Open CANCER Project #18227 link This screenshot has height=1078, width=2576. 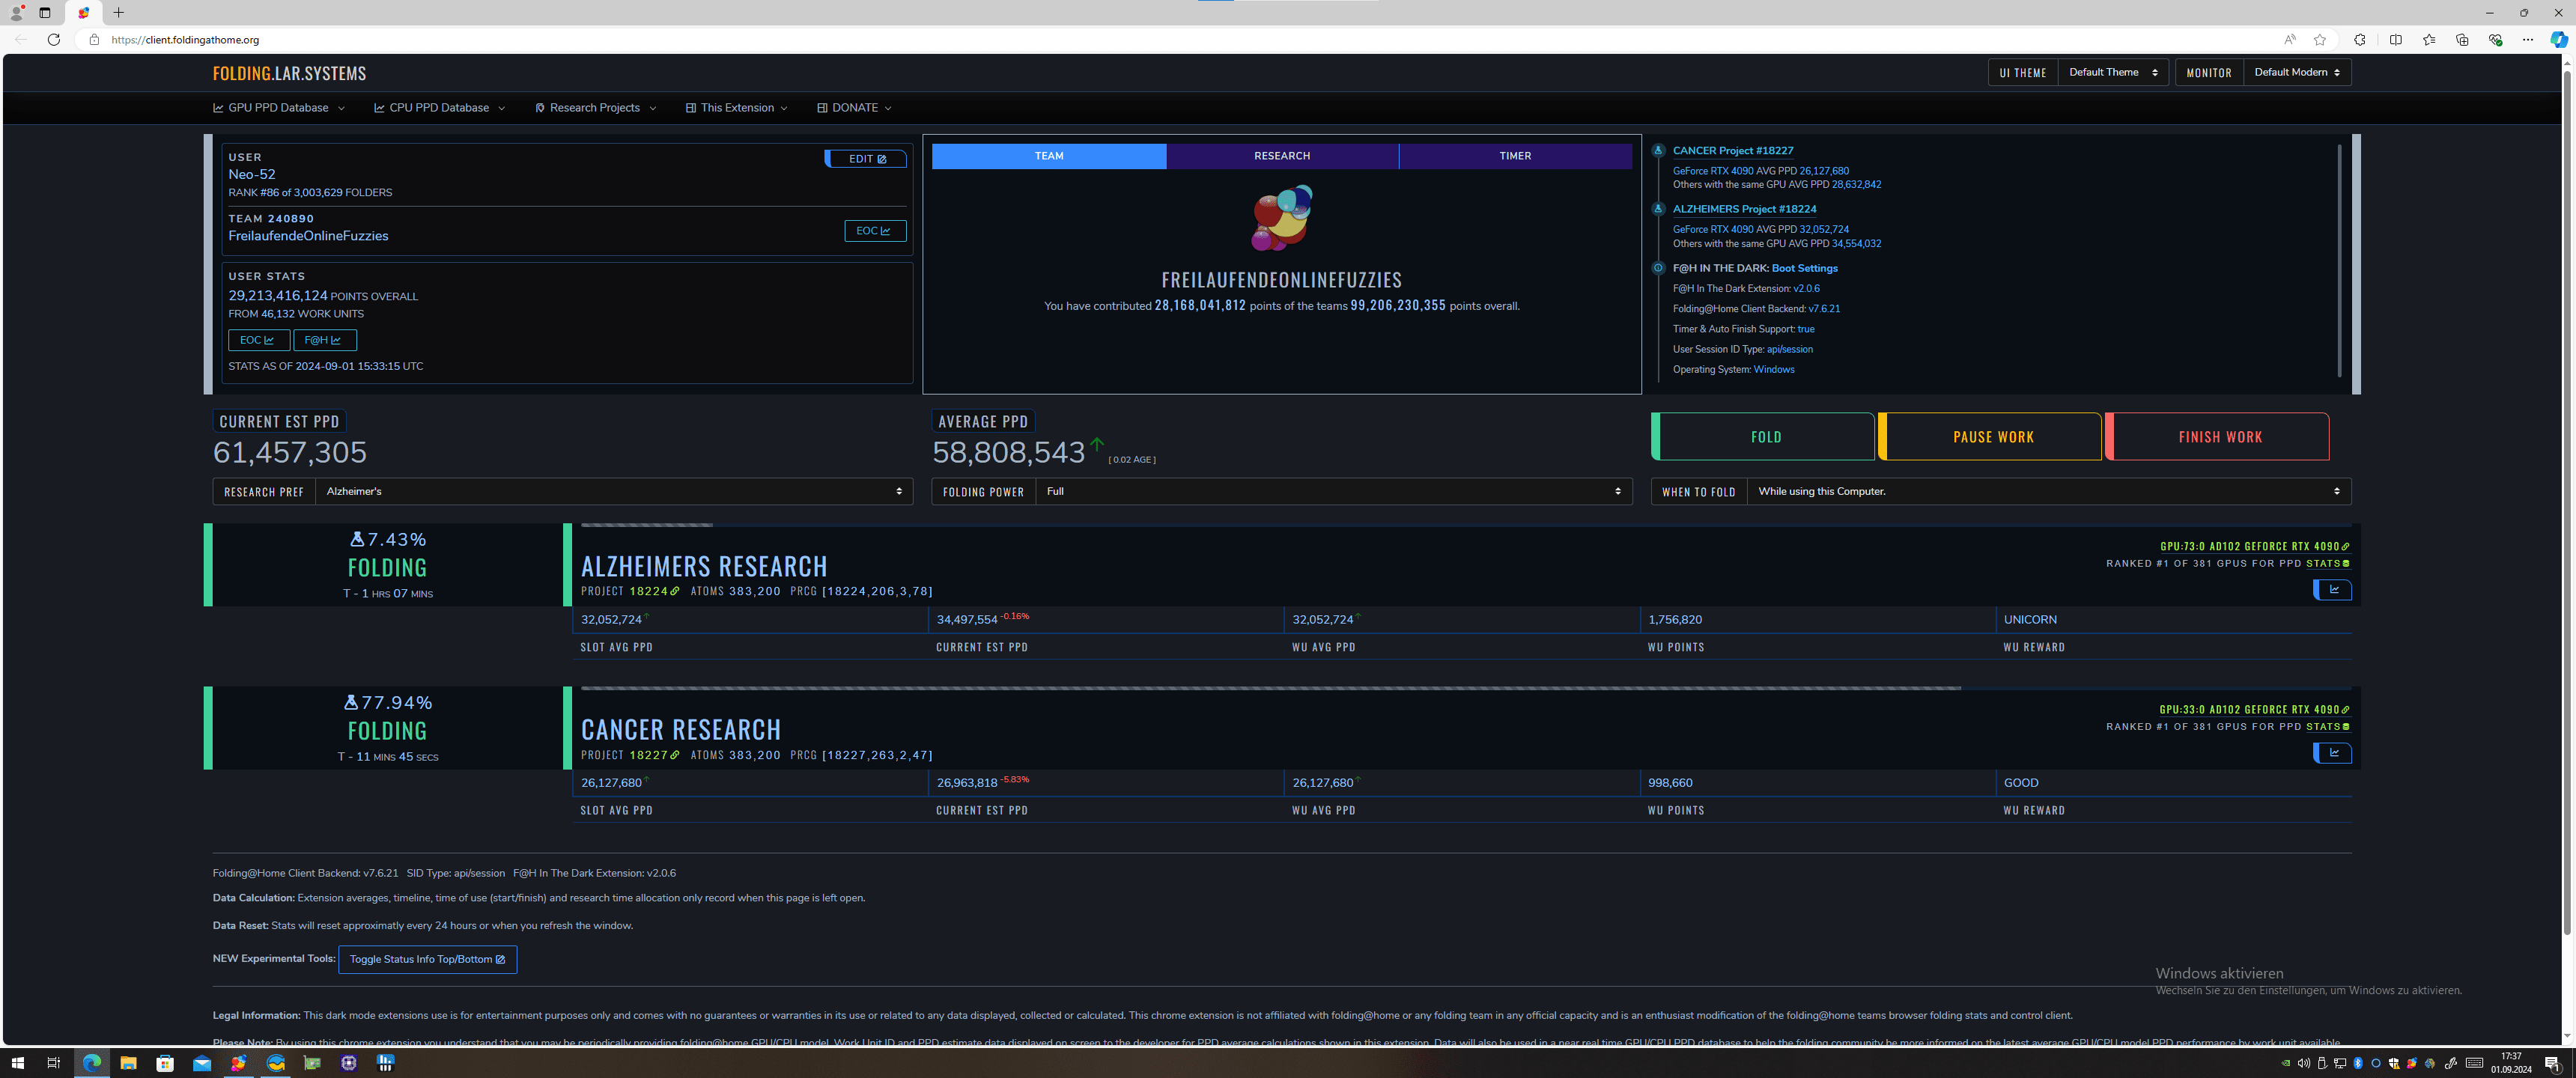[1732, 151]
